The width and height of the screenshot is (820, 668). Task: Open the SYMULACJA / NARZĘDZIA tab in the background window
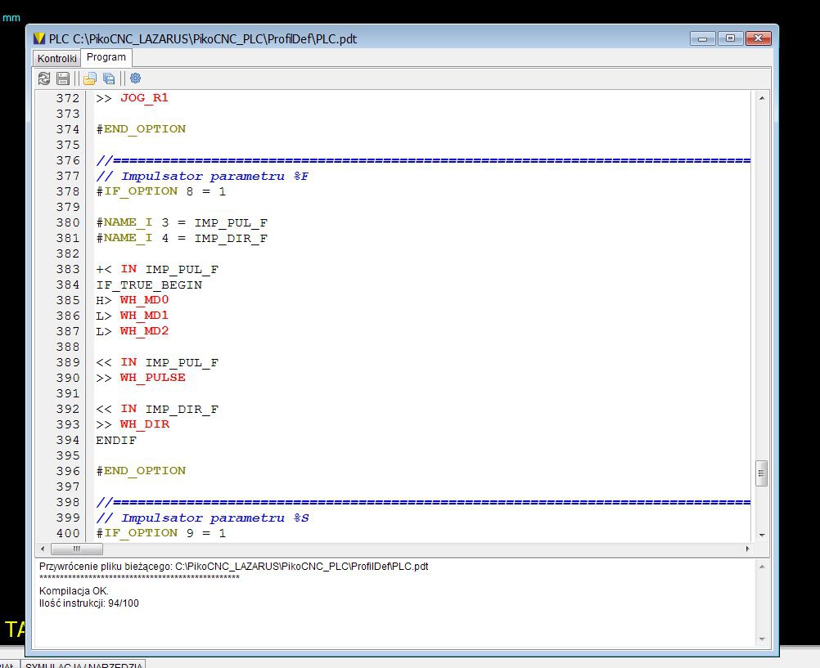pyautogui.click(x=83, y=665)
